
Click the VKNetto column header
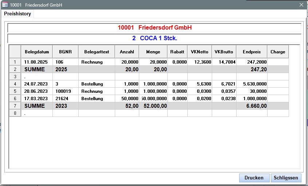pyautogui.click(x=200, y=52)
